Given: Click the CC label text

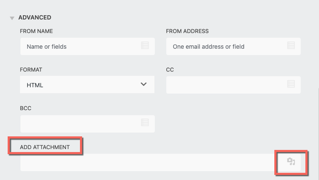Looking at the screenshot, I should (170, 69).
